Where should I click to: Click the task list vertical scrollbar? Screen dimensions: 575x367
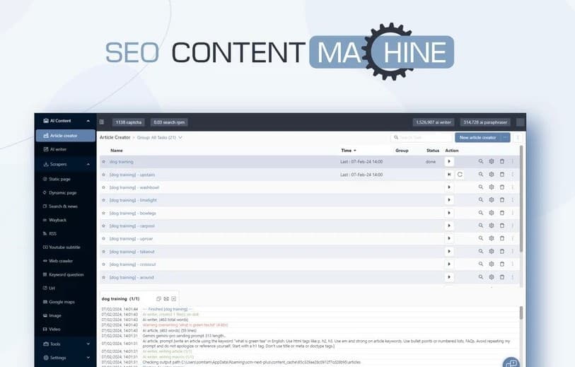pos(521,199)
